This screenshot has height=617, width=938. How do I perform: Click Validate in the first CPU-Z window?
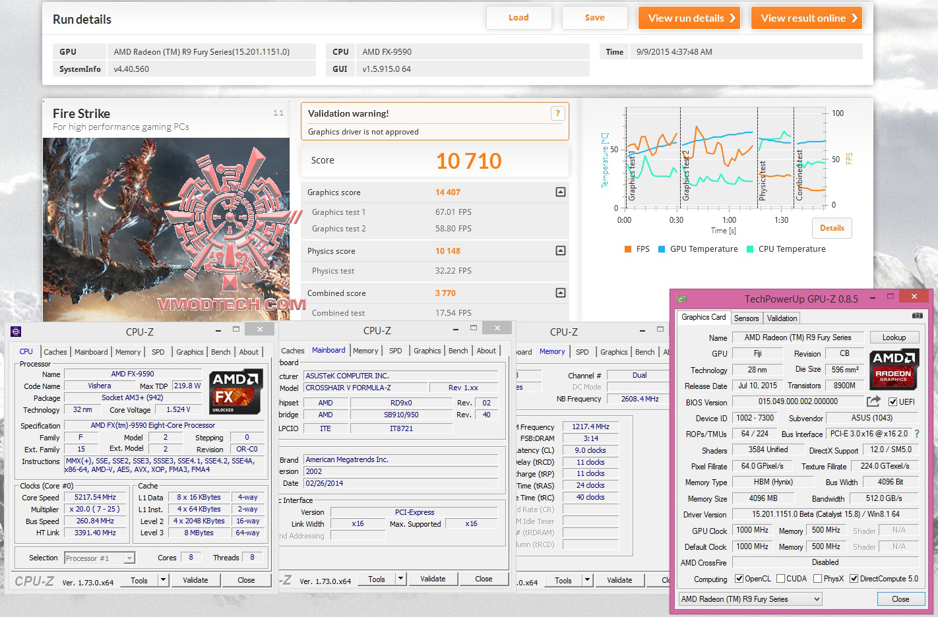[195, 580]
